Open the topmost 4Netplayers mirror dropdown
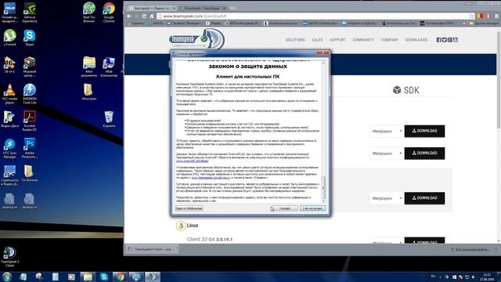The height and width of the screenshot is (282, 501). point(386,131)
